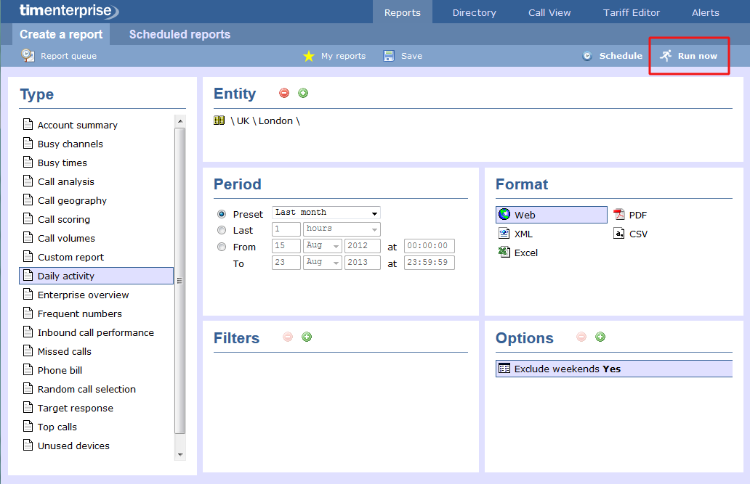Remove entity with red minus icon

pyautogui.click(x=284, y=93)
